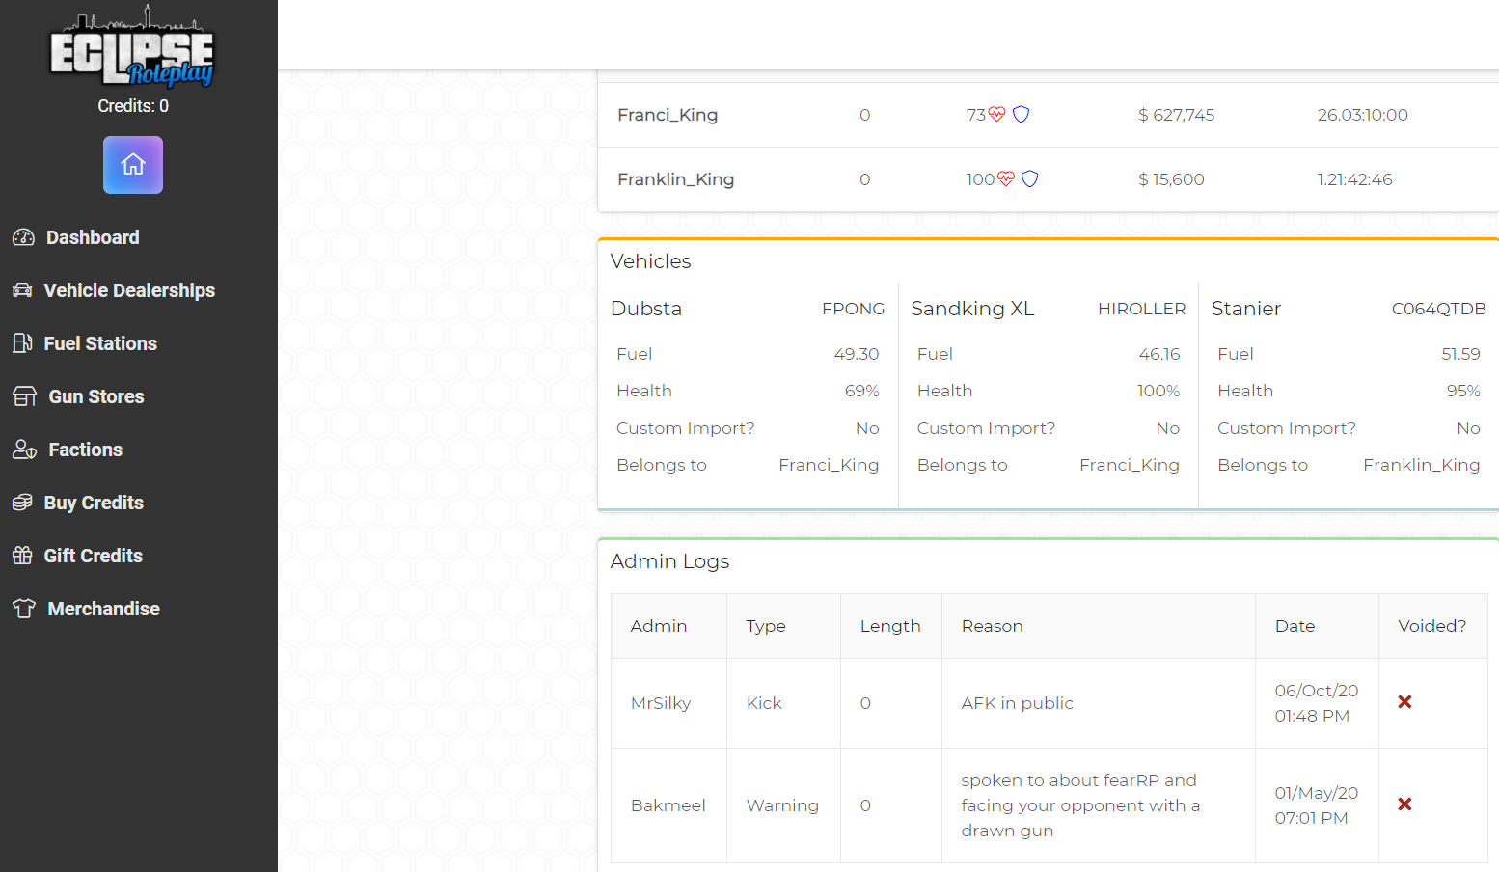Click the heart icon in Franklin_King row
1499x872 pixels.
(1006, 178)
